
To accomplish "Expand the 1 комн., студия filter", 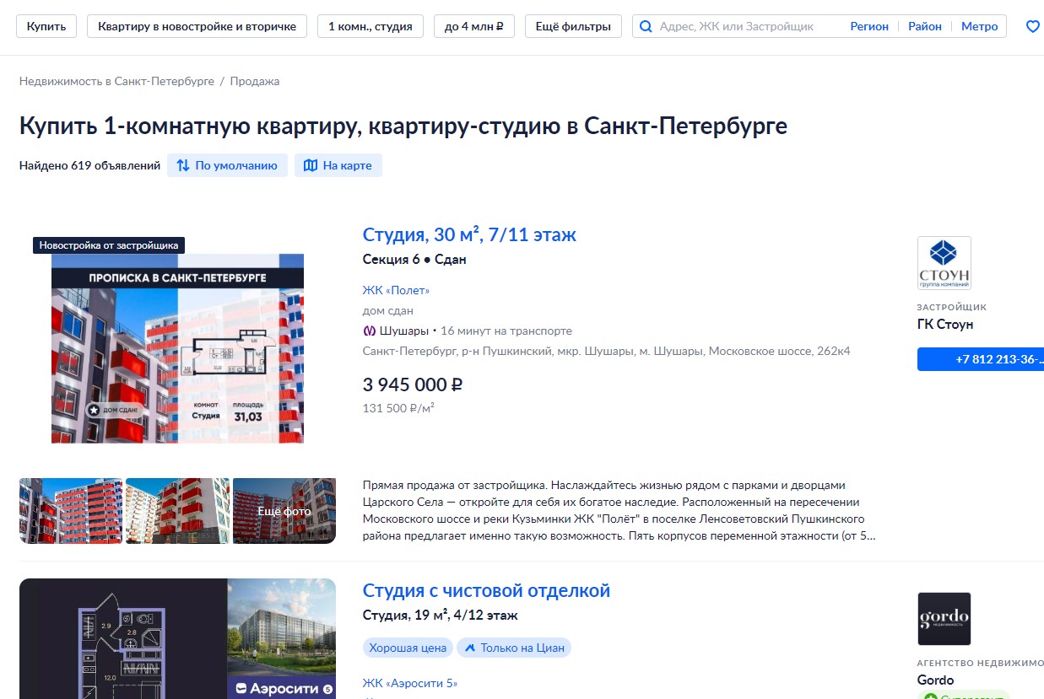I will 371,26.
